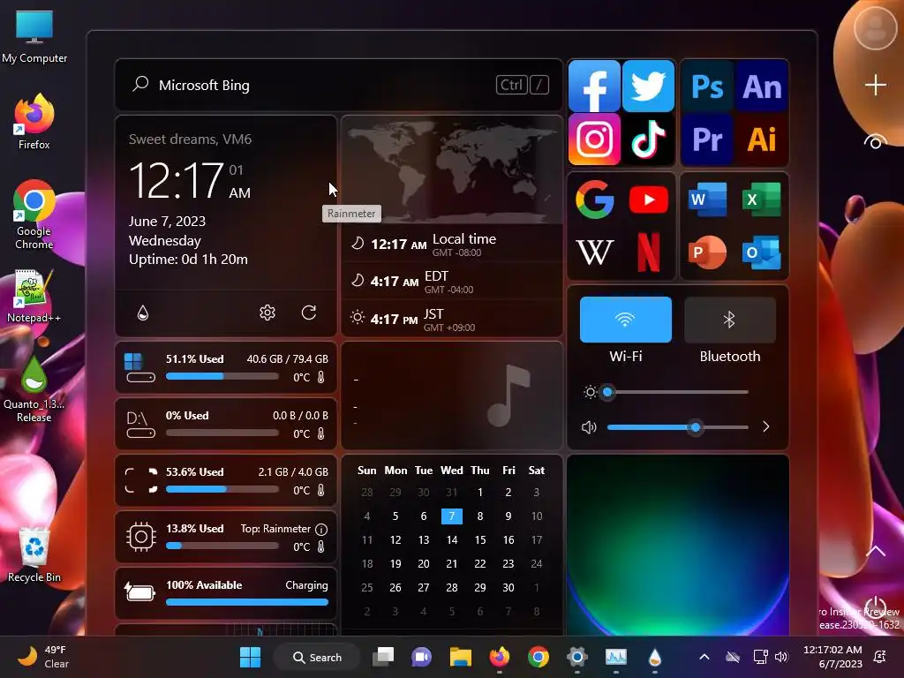Launch the Outlook shortcut
Image resolution: width=904 pixels, height=678 pixels.
pyautogui.click(x=762, y=252)
